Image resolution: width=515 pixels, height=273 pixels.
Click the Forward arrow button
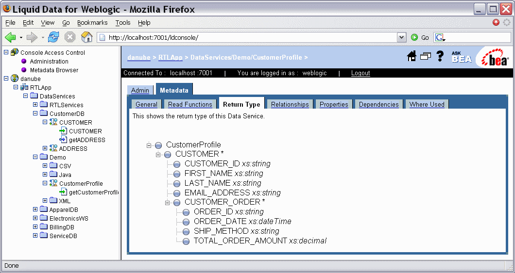pos(32,37)
